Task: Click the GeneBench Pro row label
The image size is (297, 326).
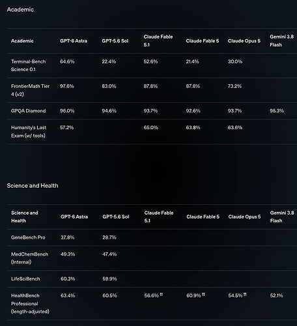Action: pos(28,237)
